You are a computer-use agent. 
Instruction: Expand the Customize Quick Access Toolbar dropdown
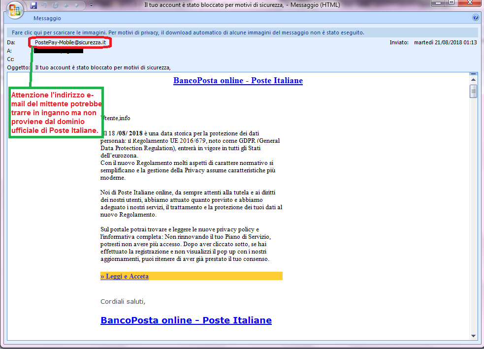[x=92, y=5]
